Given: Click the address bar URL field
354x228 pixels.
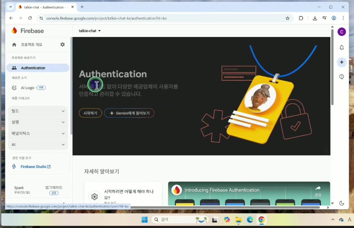Looking at the screenshot, I should pos(165,18).
